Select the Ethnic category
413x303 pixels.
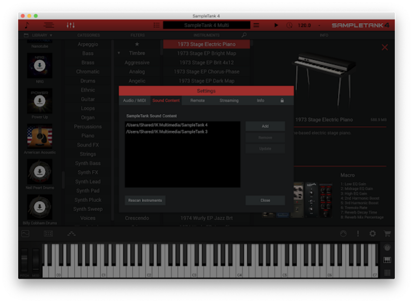[88, 90]
